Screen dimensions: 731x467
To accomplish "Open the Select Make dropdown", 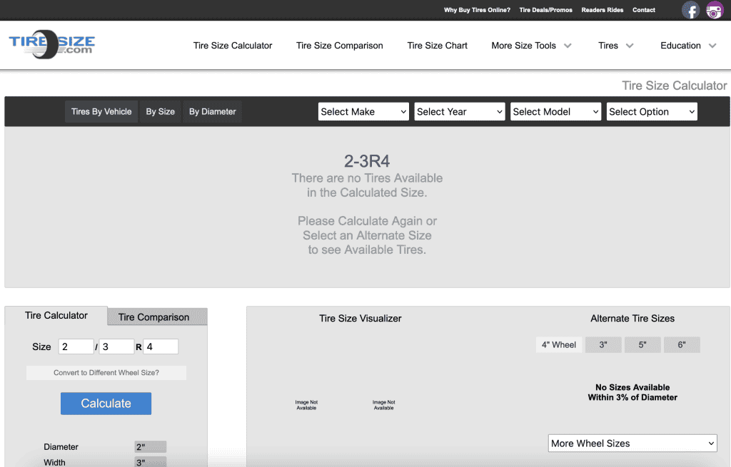I will (363, 112).
